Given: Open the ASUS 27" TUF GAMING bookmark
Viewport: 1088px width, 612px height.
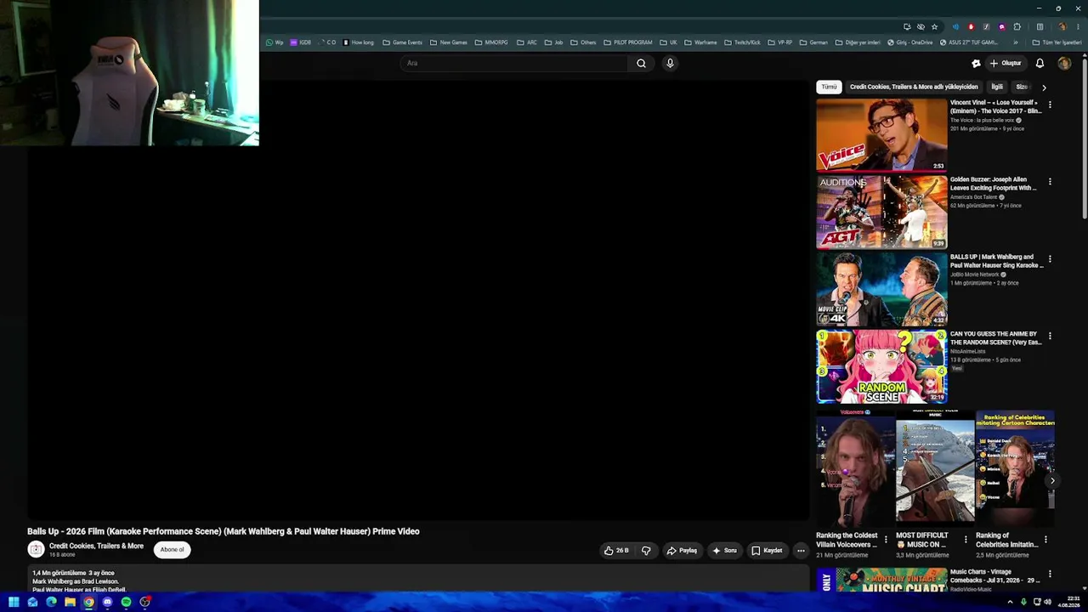Looking at the screenshot, I should tap(967, 42).
